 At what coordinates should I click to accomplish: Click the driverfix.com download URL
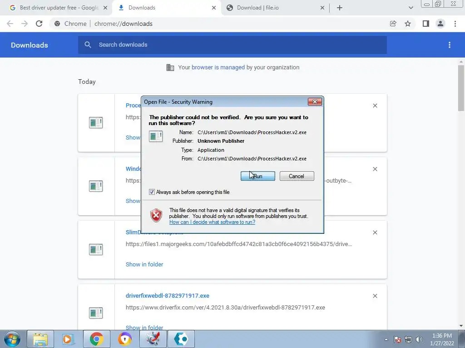click(x=225, y=308)
